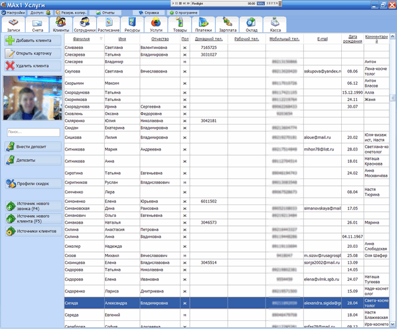The height and width of the screenshot is (329, 397).
Task: Click the vertical scrollbar thumb
Action: click(393, 97)
